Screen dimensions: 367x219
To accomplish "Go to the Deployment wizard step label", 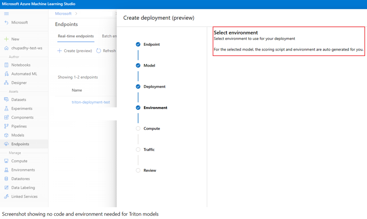I will tap(154, 86).
